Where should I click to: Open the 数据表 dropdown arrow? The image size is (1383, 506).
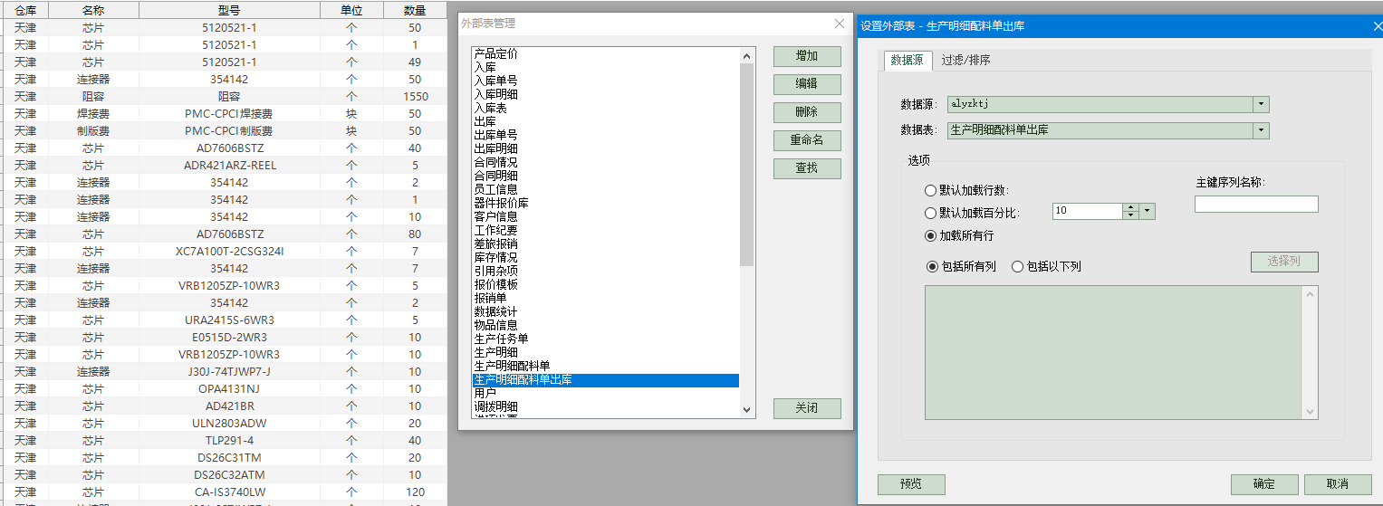click(1262, 130)
